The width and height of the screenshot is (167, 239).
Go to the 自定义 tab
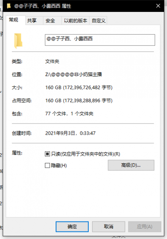[x=98, y=20]
